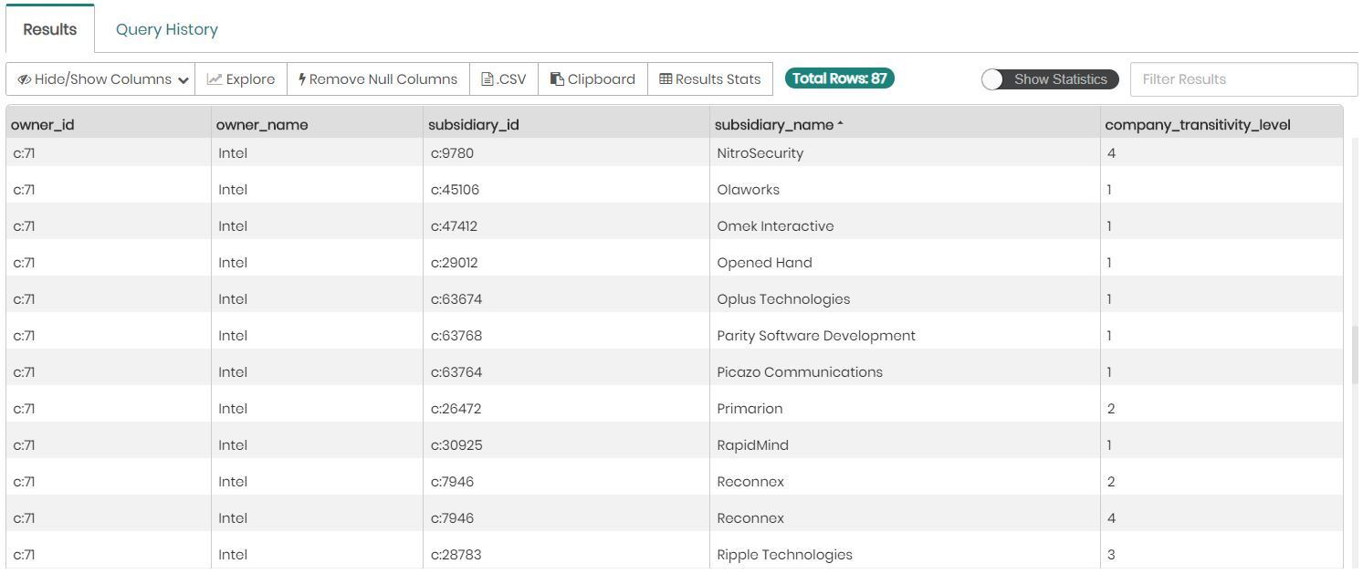Switch to the Results tab
Screen dimensions: 1363x574
pos(50,29)
